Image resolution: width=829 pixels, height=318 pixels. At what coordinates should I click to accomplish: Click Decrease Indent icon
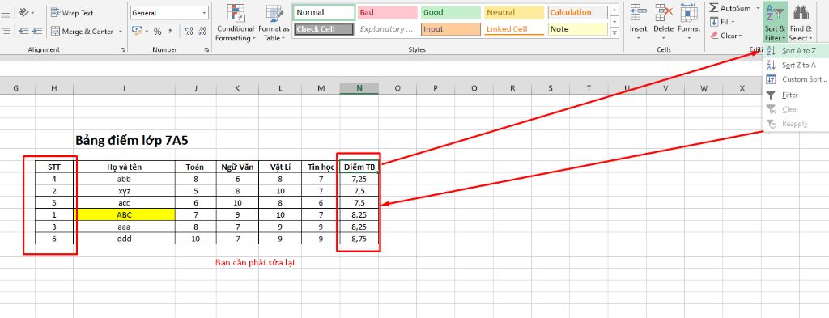(23, 32)
